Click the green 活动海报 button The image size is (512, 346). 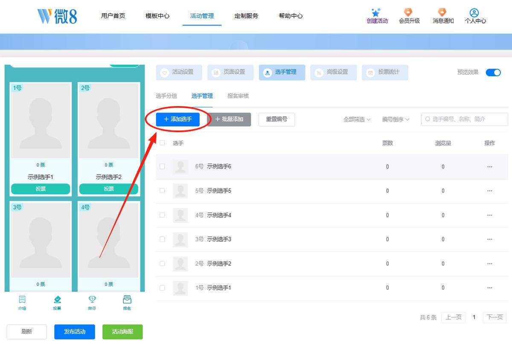point(122,332)
